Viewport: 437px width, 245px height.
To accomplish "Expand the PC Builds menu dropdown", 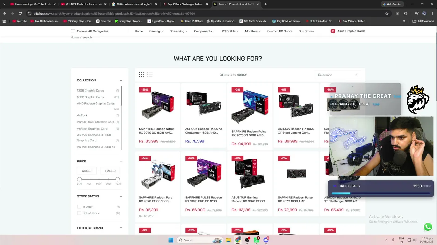I will pyautogui.click(x=230, y=31).
